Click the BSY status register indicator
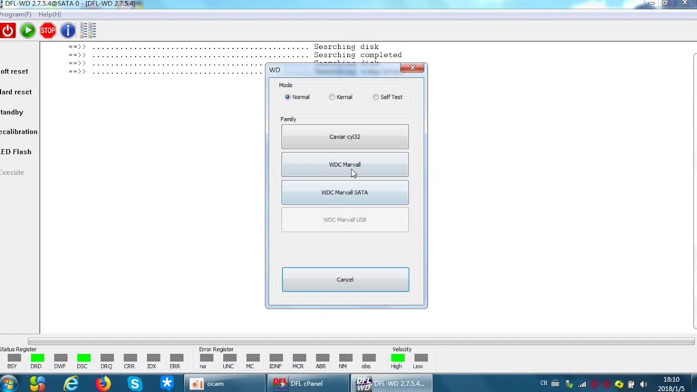 coord(14,358)
